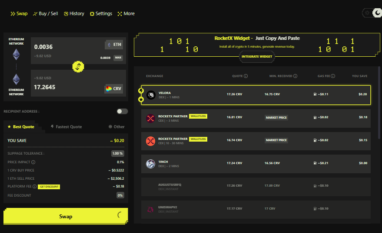Click MARKET PRICE label on the 16.74 CRV row

click(276, 140)
